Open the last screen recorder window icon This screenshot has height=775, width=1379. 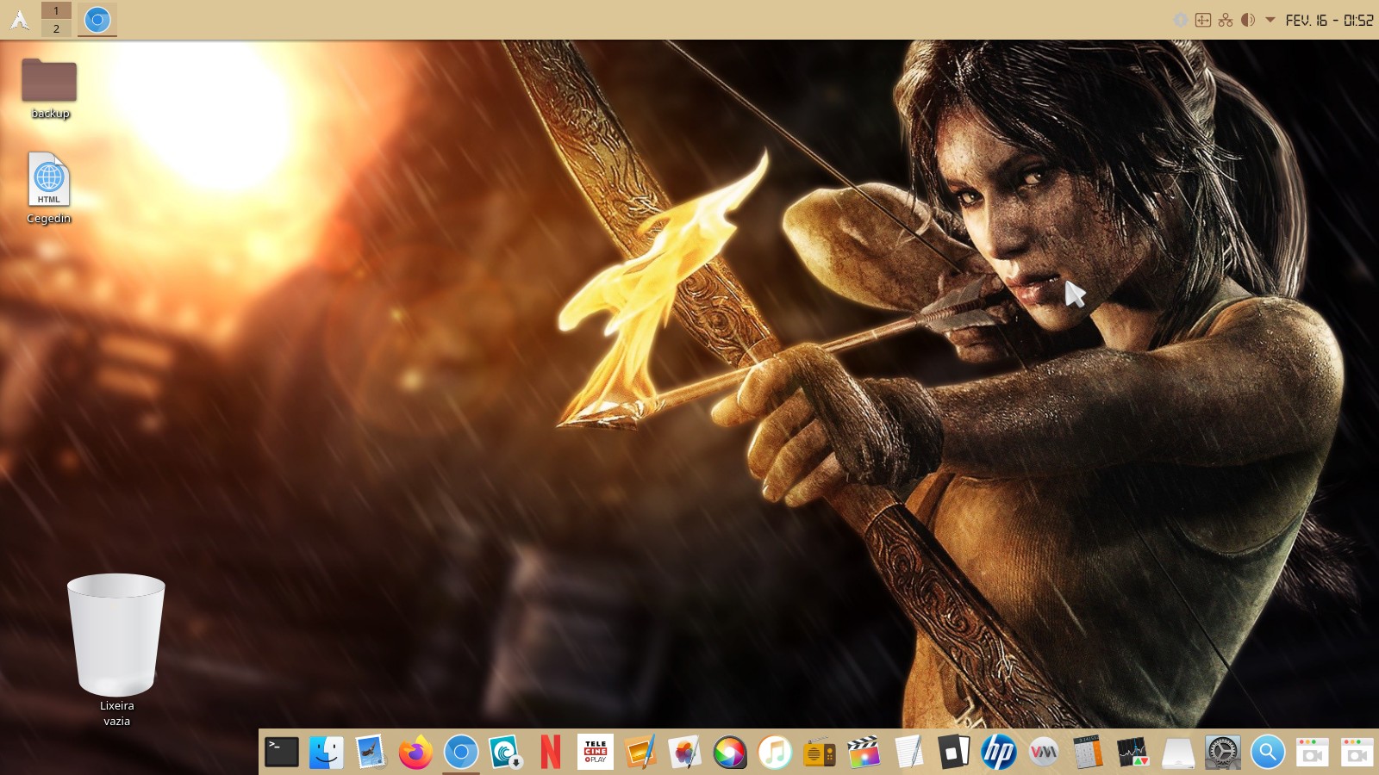[1357, 753]
